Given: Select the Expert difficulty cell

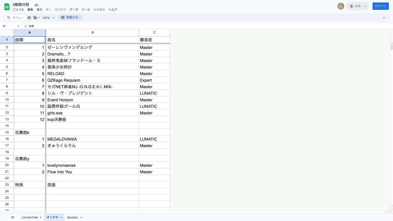Looking at the screenshot, I should 154,80.
